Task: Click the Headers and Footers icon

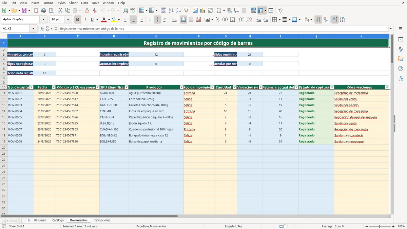Action: tap(244, 11)
